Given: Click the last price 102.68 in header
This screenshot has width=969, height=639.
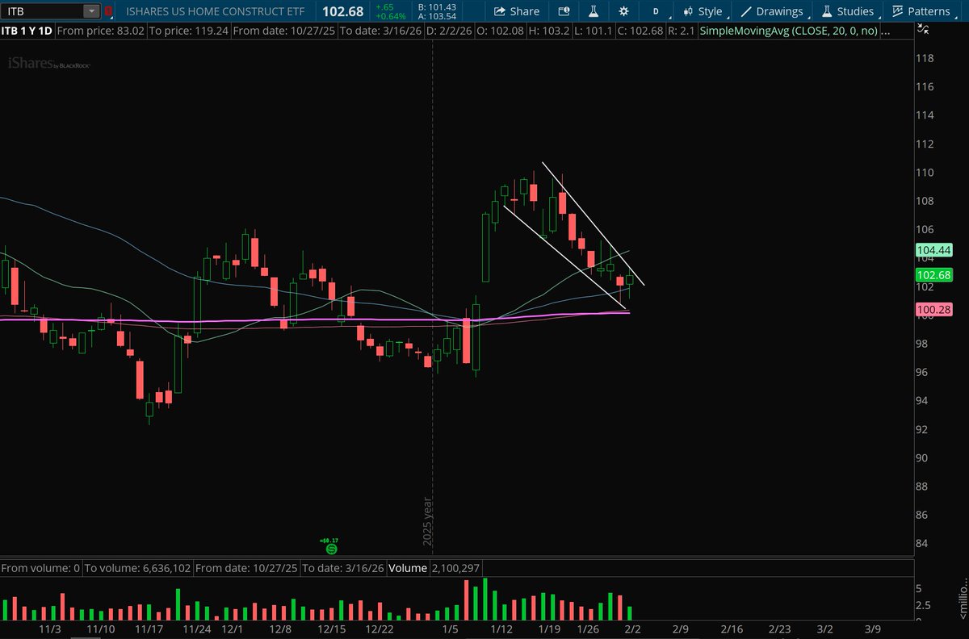Looking at the screenshot, I should tap(342, 11).
